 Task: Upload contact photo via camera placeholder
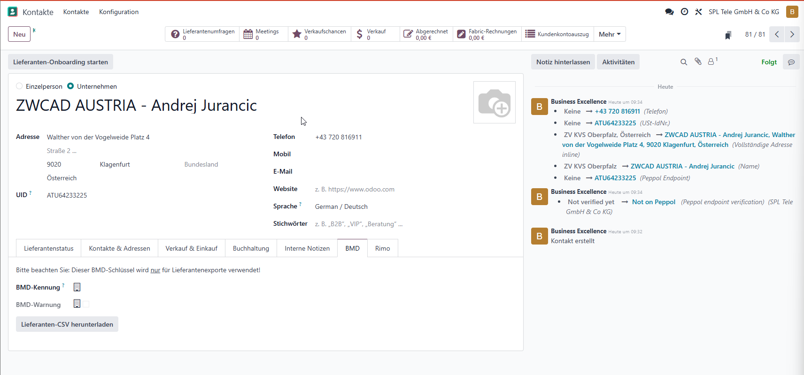click(495, 102)
